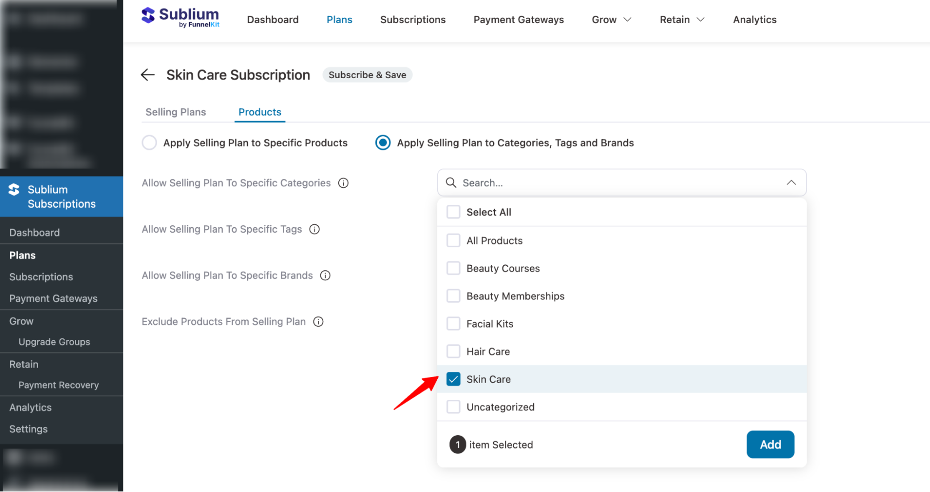Click the Add button
Screen dimensions: 930x492
pyautogui.click(x=770, y=444)
